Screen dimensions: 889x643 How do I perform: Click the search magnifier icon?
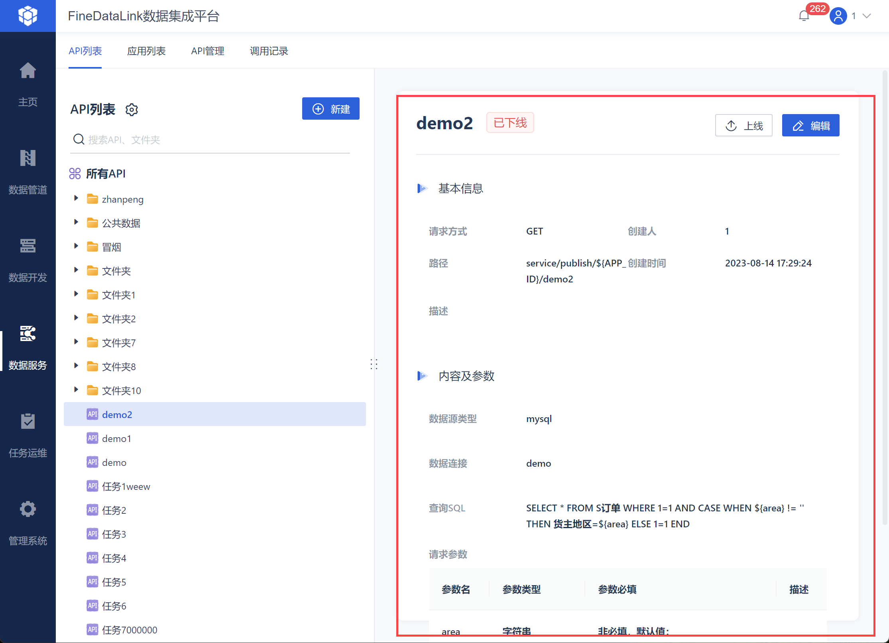coord(79,140)
